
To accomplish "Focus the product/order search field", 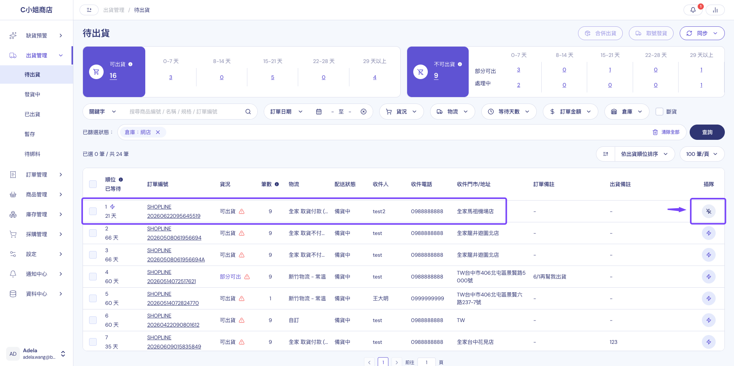I will pos(185,112).
